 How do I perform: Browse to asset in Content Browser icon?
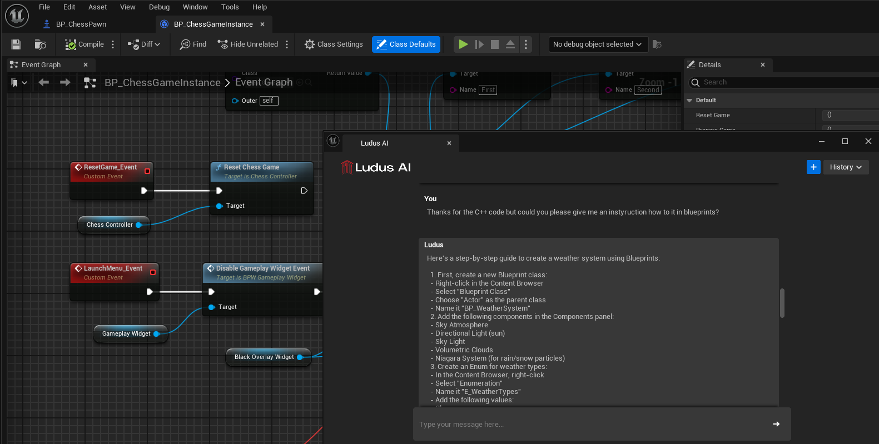tap(40, 44)
